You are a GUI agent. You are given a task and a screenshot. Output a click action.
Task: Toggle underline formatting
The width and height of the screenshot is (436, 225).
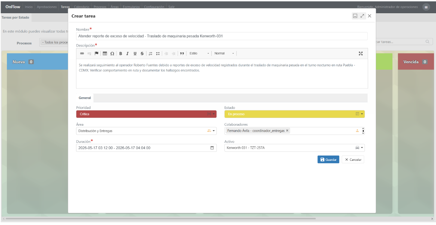tap(135, 53)
